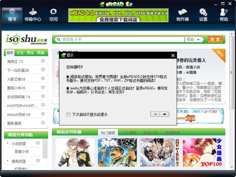Viewport: 236px width, 177px height.
Task: Click the HUNTER×HUNT... text entry
Action: click(22, 106)
